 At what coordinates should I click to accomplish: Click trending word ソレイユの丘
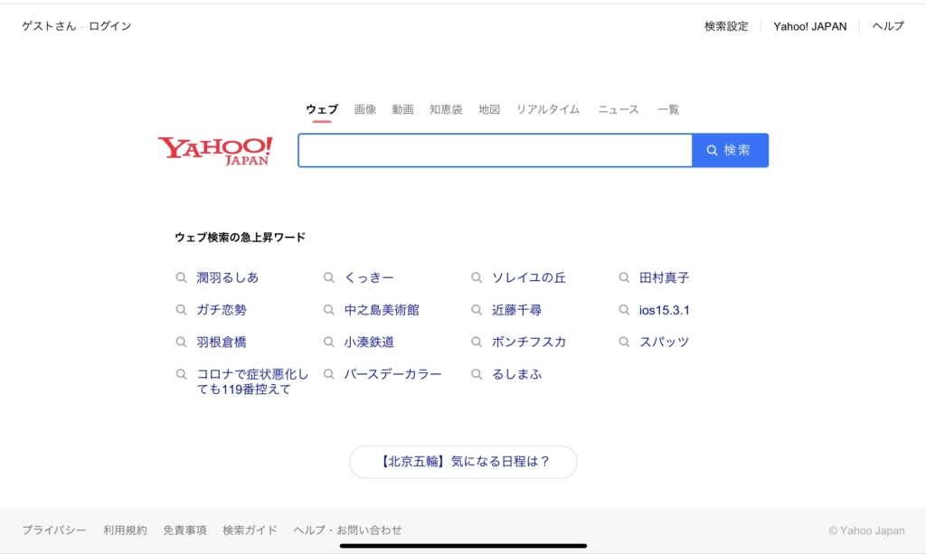528,277
